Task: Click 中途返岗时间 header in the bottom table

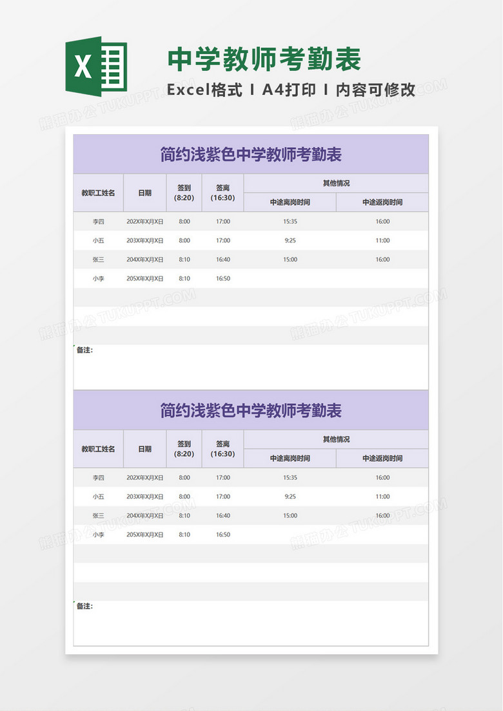Action: point(382,458)
